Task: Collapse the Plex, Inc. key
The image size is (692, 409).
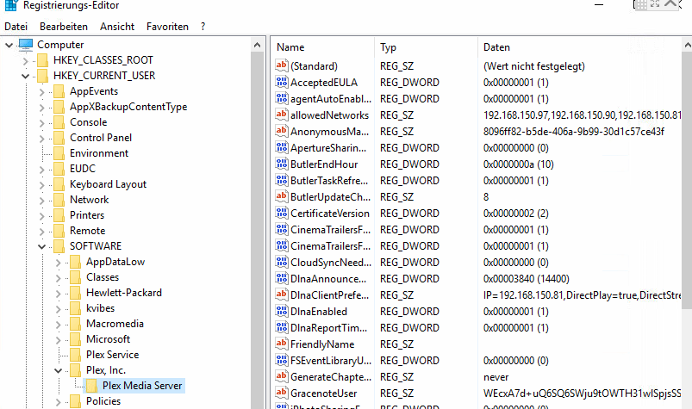Action: pyautogui.click(x=58, y=370)
